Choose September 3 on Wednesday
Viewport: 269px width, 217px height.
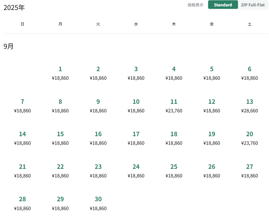point(136,73)
